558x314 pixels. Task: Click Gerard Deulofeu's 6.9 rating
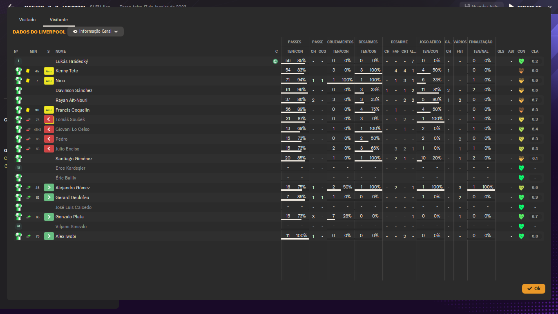535,197
